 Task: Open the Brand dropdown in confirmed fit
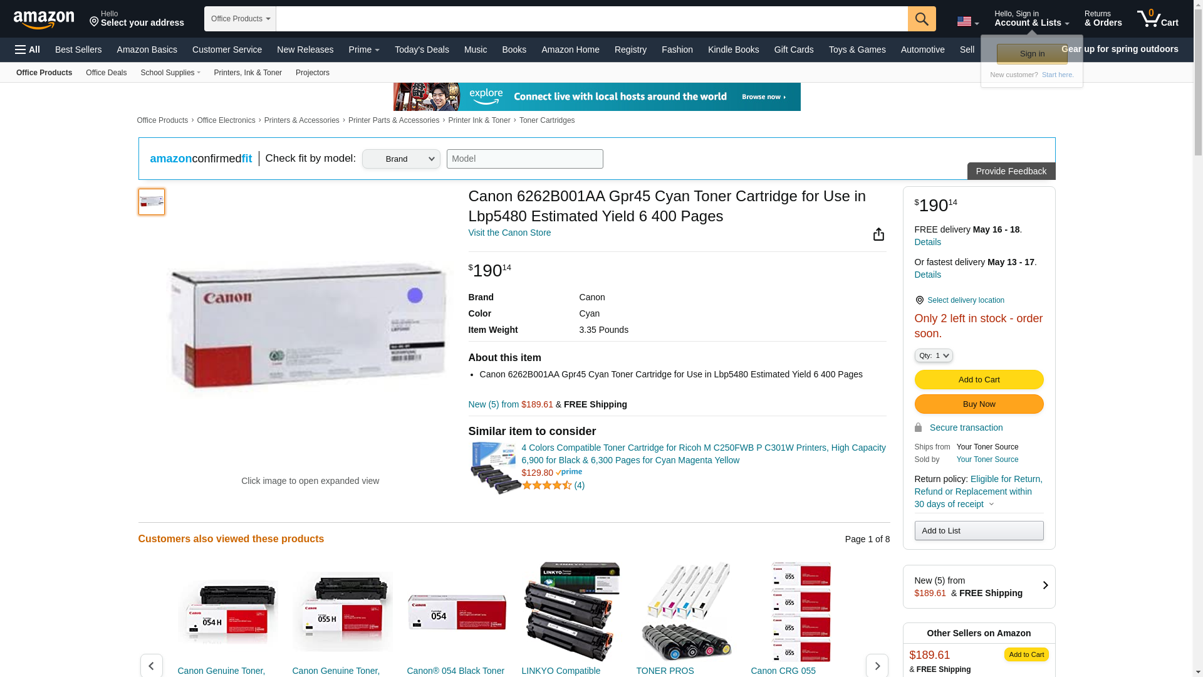401,159
